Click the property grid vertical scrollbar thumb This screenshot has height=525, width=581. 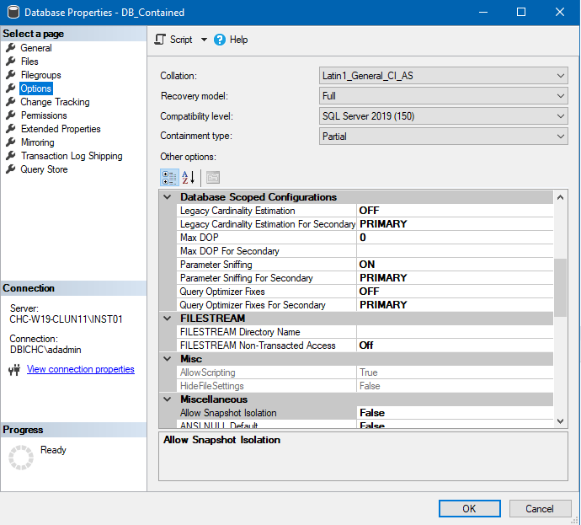coord(560,287)
